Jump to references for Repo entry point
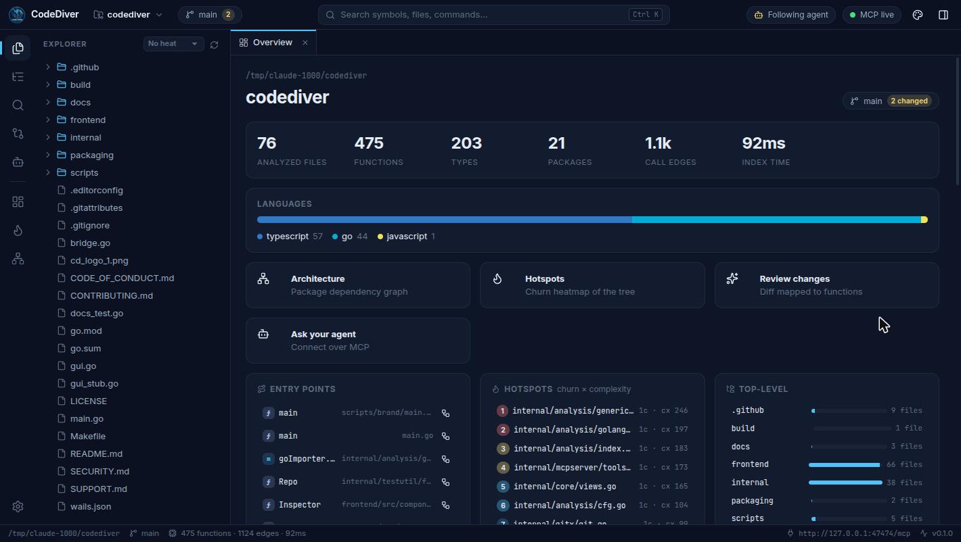 click(x=445, y=482)
